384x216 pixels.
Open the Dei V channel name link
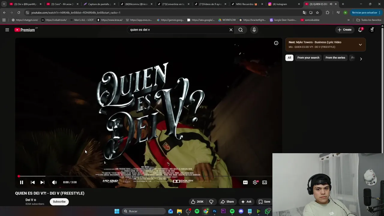[x=29, y=200]
